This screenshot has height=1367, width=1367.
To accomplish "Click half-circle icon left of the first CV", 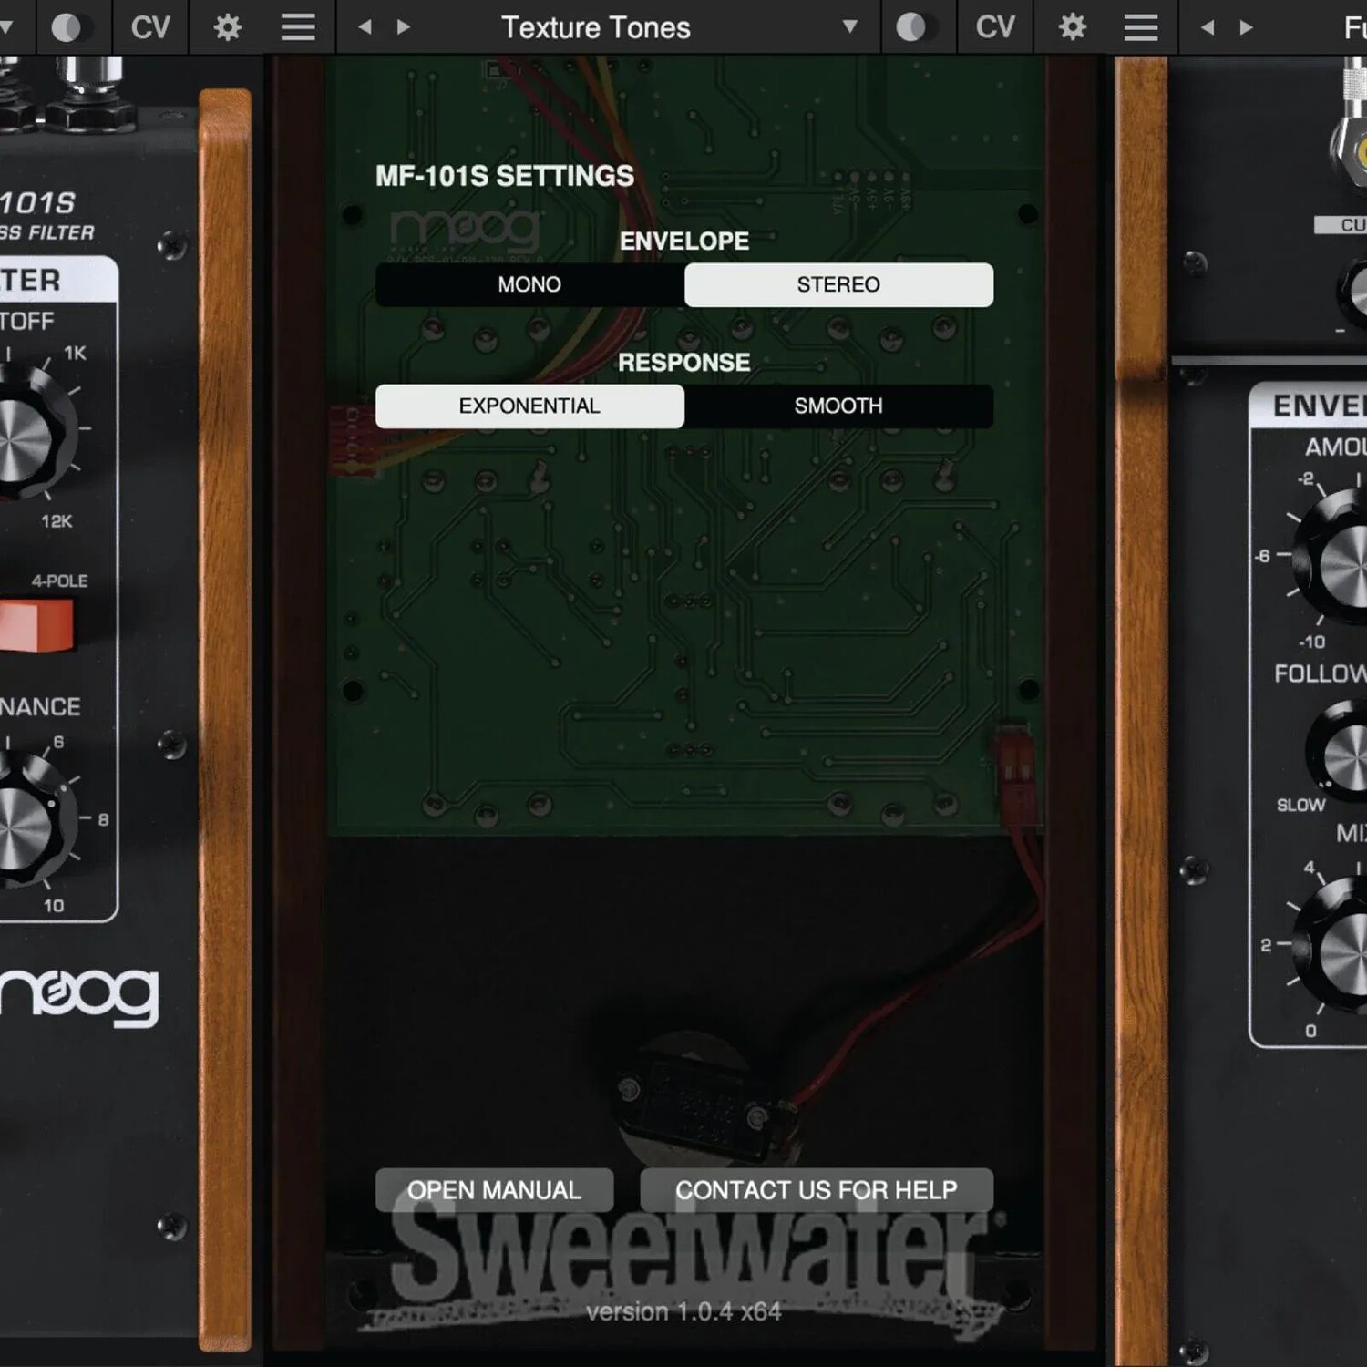I will (x=67, y=27).
